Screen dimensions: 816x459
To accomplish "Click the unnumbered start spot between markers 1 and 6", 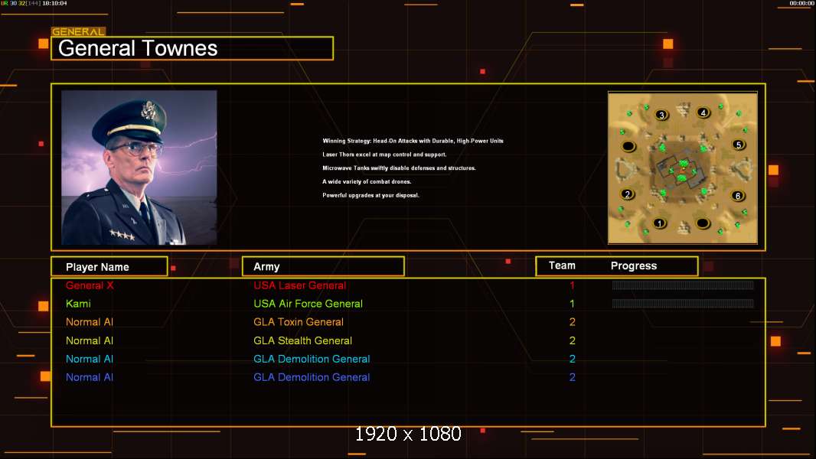I will click(x=703, y=223).
